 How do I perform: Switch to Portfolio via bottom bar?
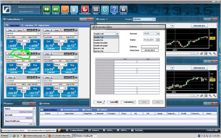[137, 130]
